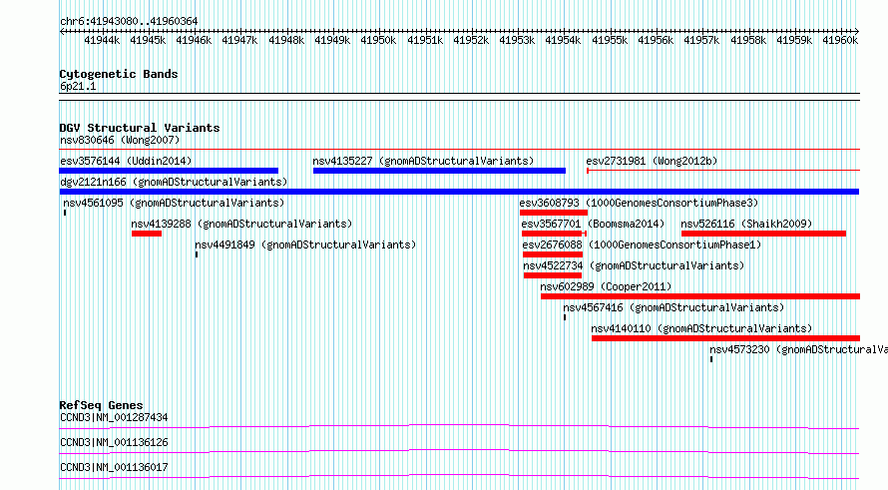Screen dimensions: 888x490
Task: Select the 6p21.1 cytogenetic band label
Action: click(x=78, y=86)
